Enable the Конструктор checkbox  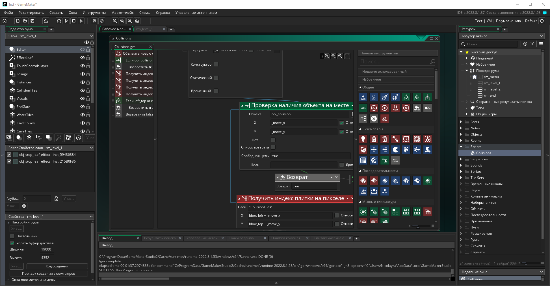point(216,65)
